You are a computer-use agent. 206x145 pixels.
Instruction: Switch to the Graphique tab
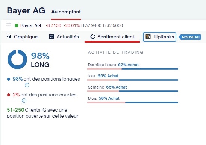pos(22,37)
